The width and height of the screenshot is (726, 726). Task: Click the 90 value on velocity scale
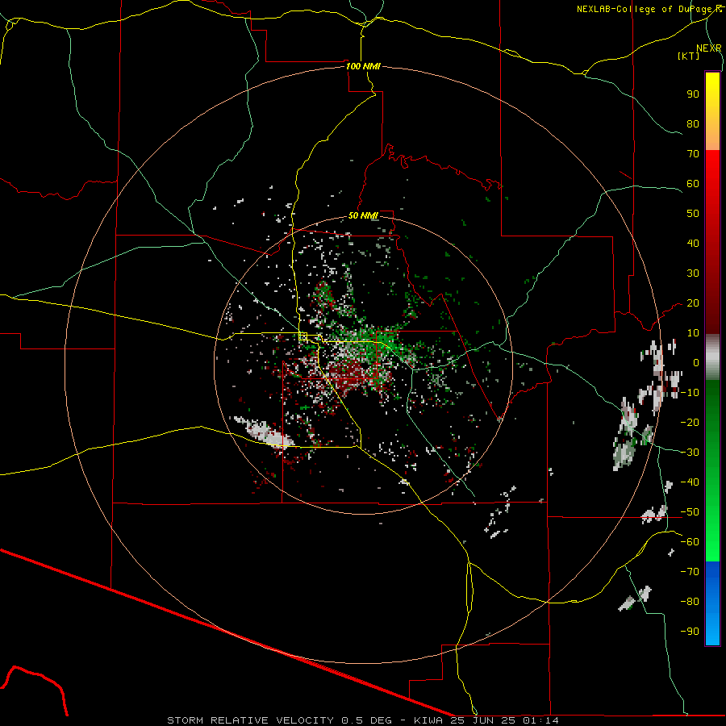[693, 94]
